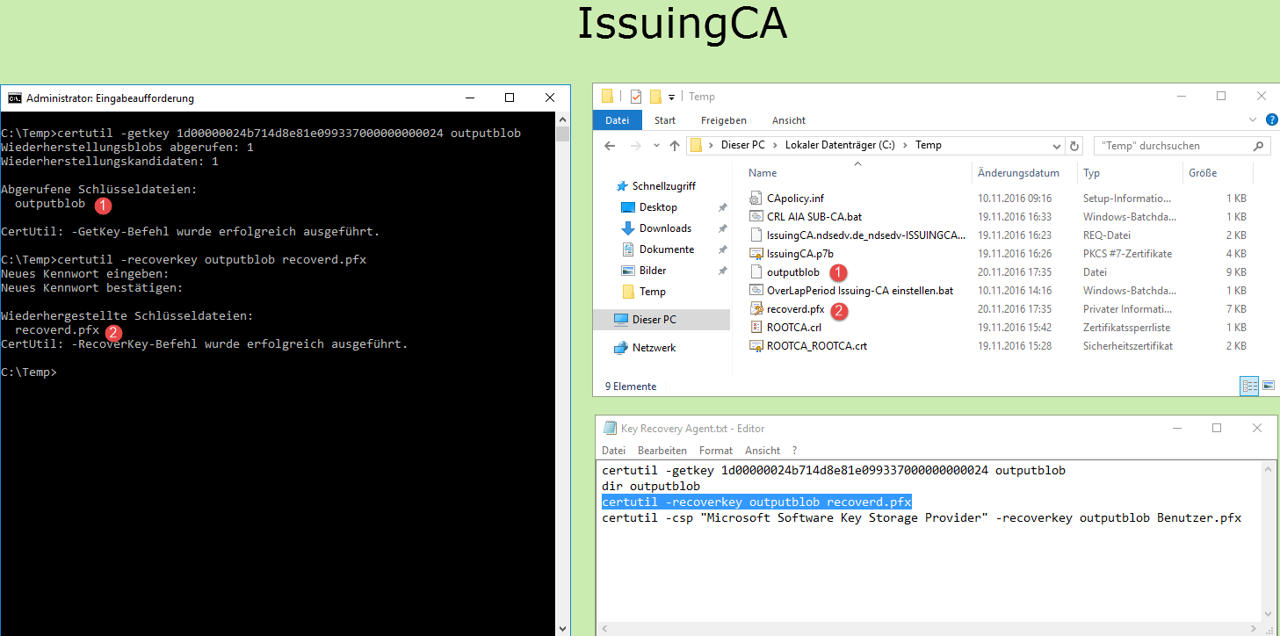Expand the address bar history dropdown
Viewport: 1280px width, 636px height.
(1057, 146)
